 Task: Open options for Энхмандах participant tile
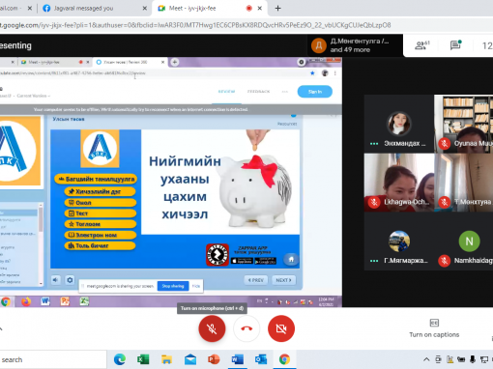[374, 144]
